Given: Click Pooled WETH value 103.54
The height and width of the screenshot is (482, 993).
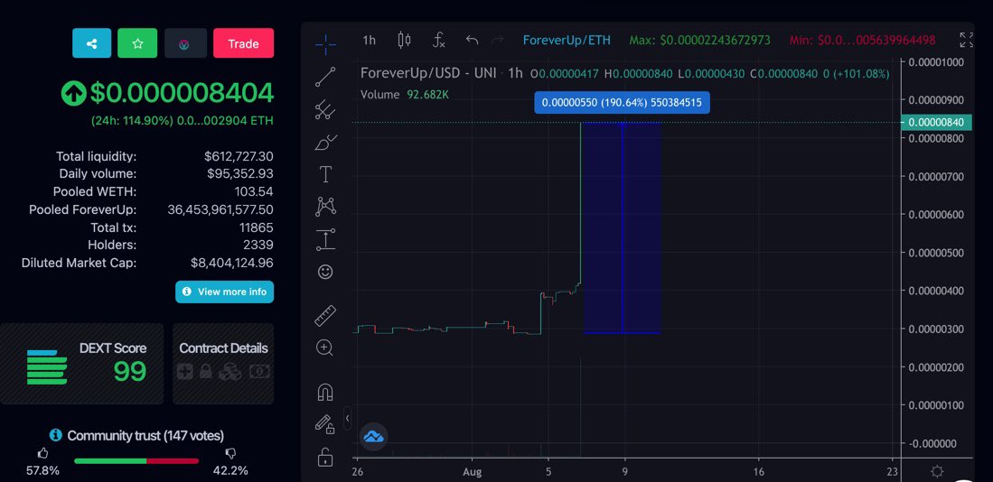Looking at the screenshot, I should click(254, 191).
